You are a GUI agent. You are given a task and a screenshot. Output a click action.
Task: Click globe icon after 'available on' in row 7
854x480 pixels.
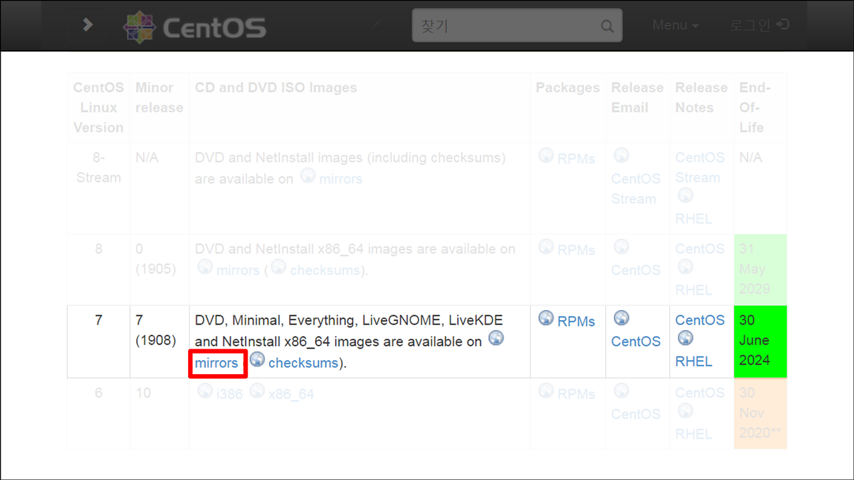[x=496, y=338]
